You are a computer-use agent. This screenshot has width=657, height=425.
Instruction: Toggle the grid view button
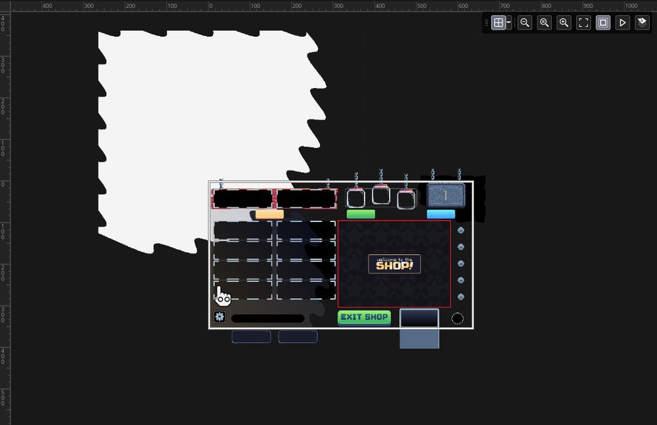pos(497,22)
